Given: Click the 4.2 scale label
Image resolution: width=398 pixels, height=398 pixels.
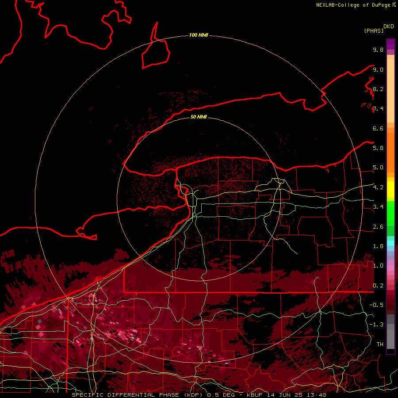Looking at the screenshot, I should [378, 188].
